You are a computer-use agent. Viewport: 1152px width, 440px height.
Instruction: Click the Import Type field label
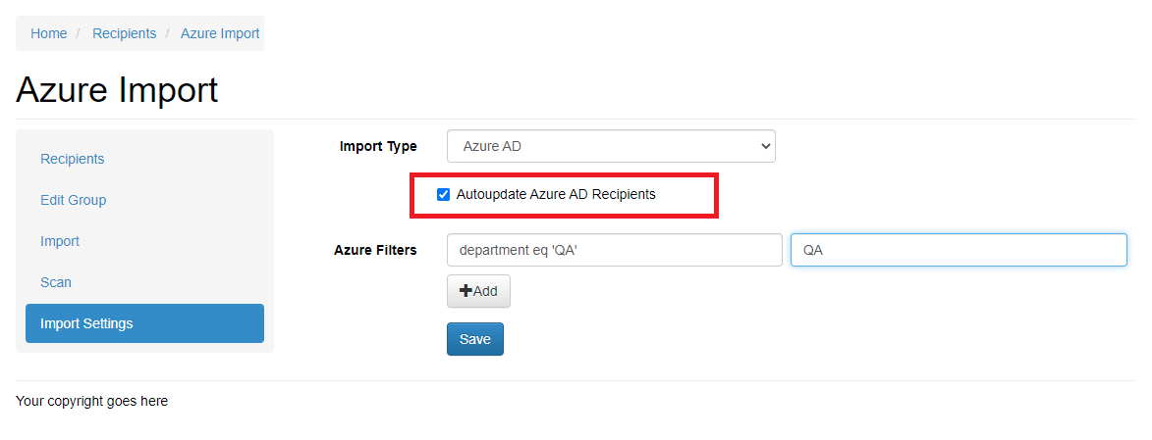pos(378,146)
